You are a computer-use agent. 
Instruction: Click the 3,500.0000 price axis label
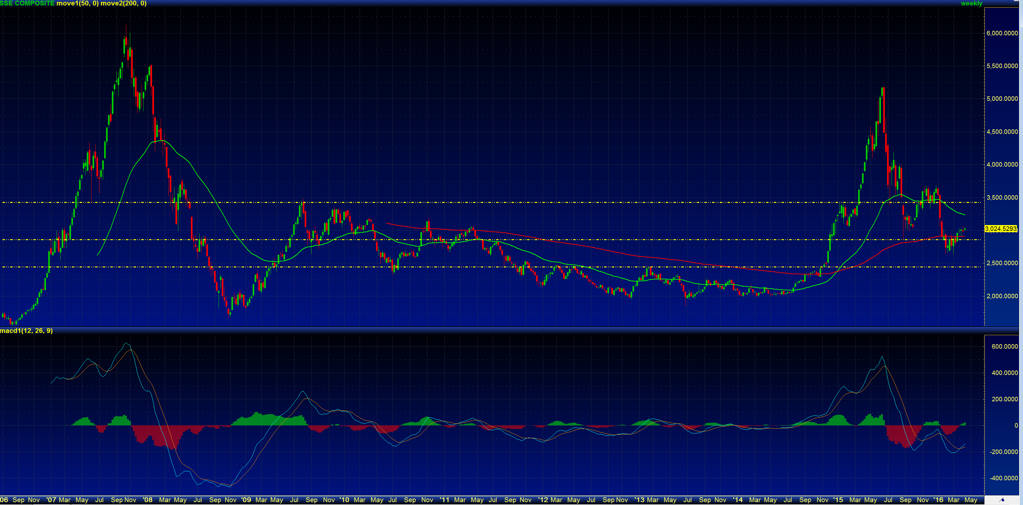[x=1002, y=197]
